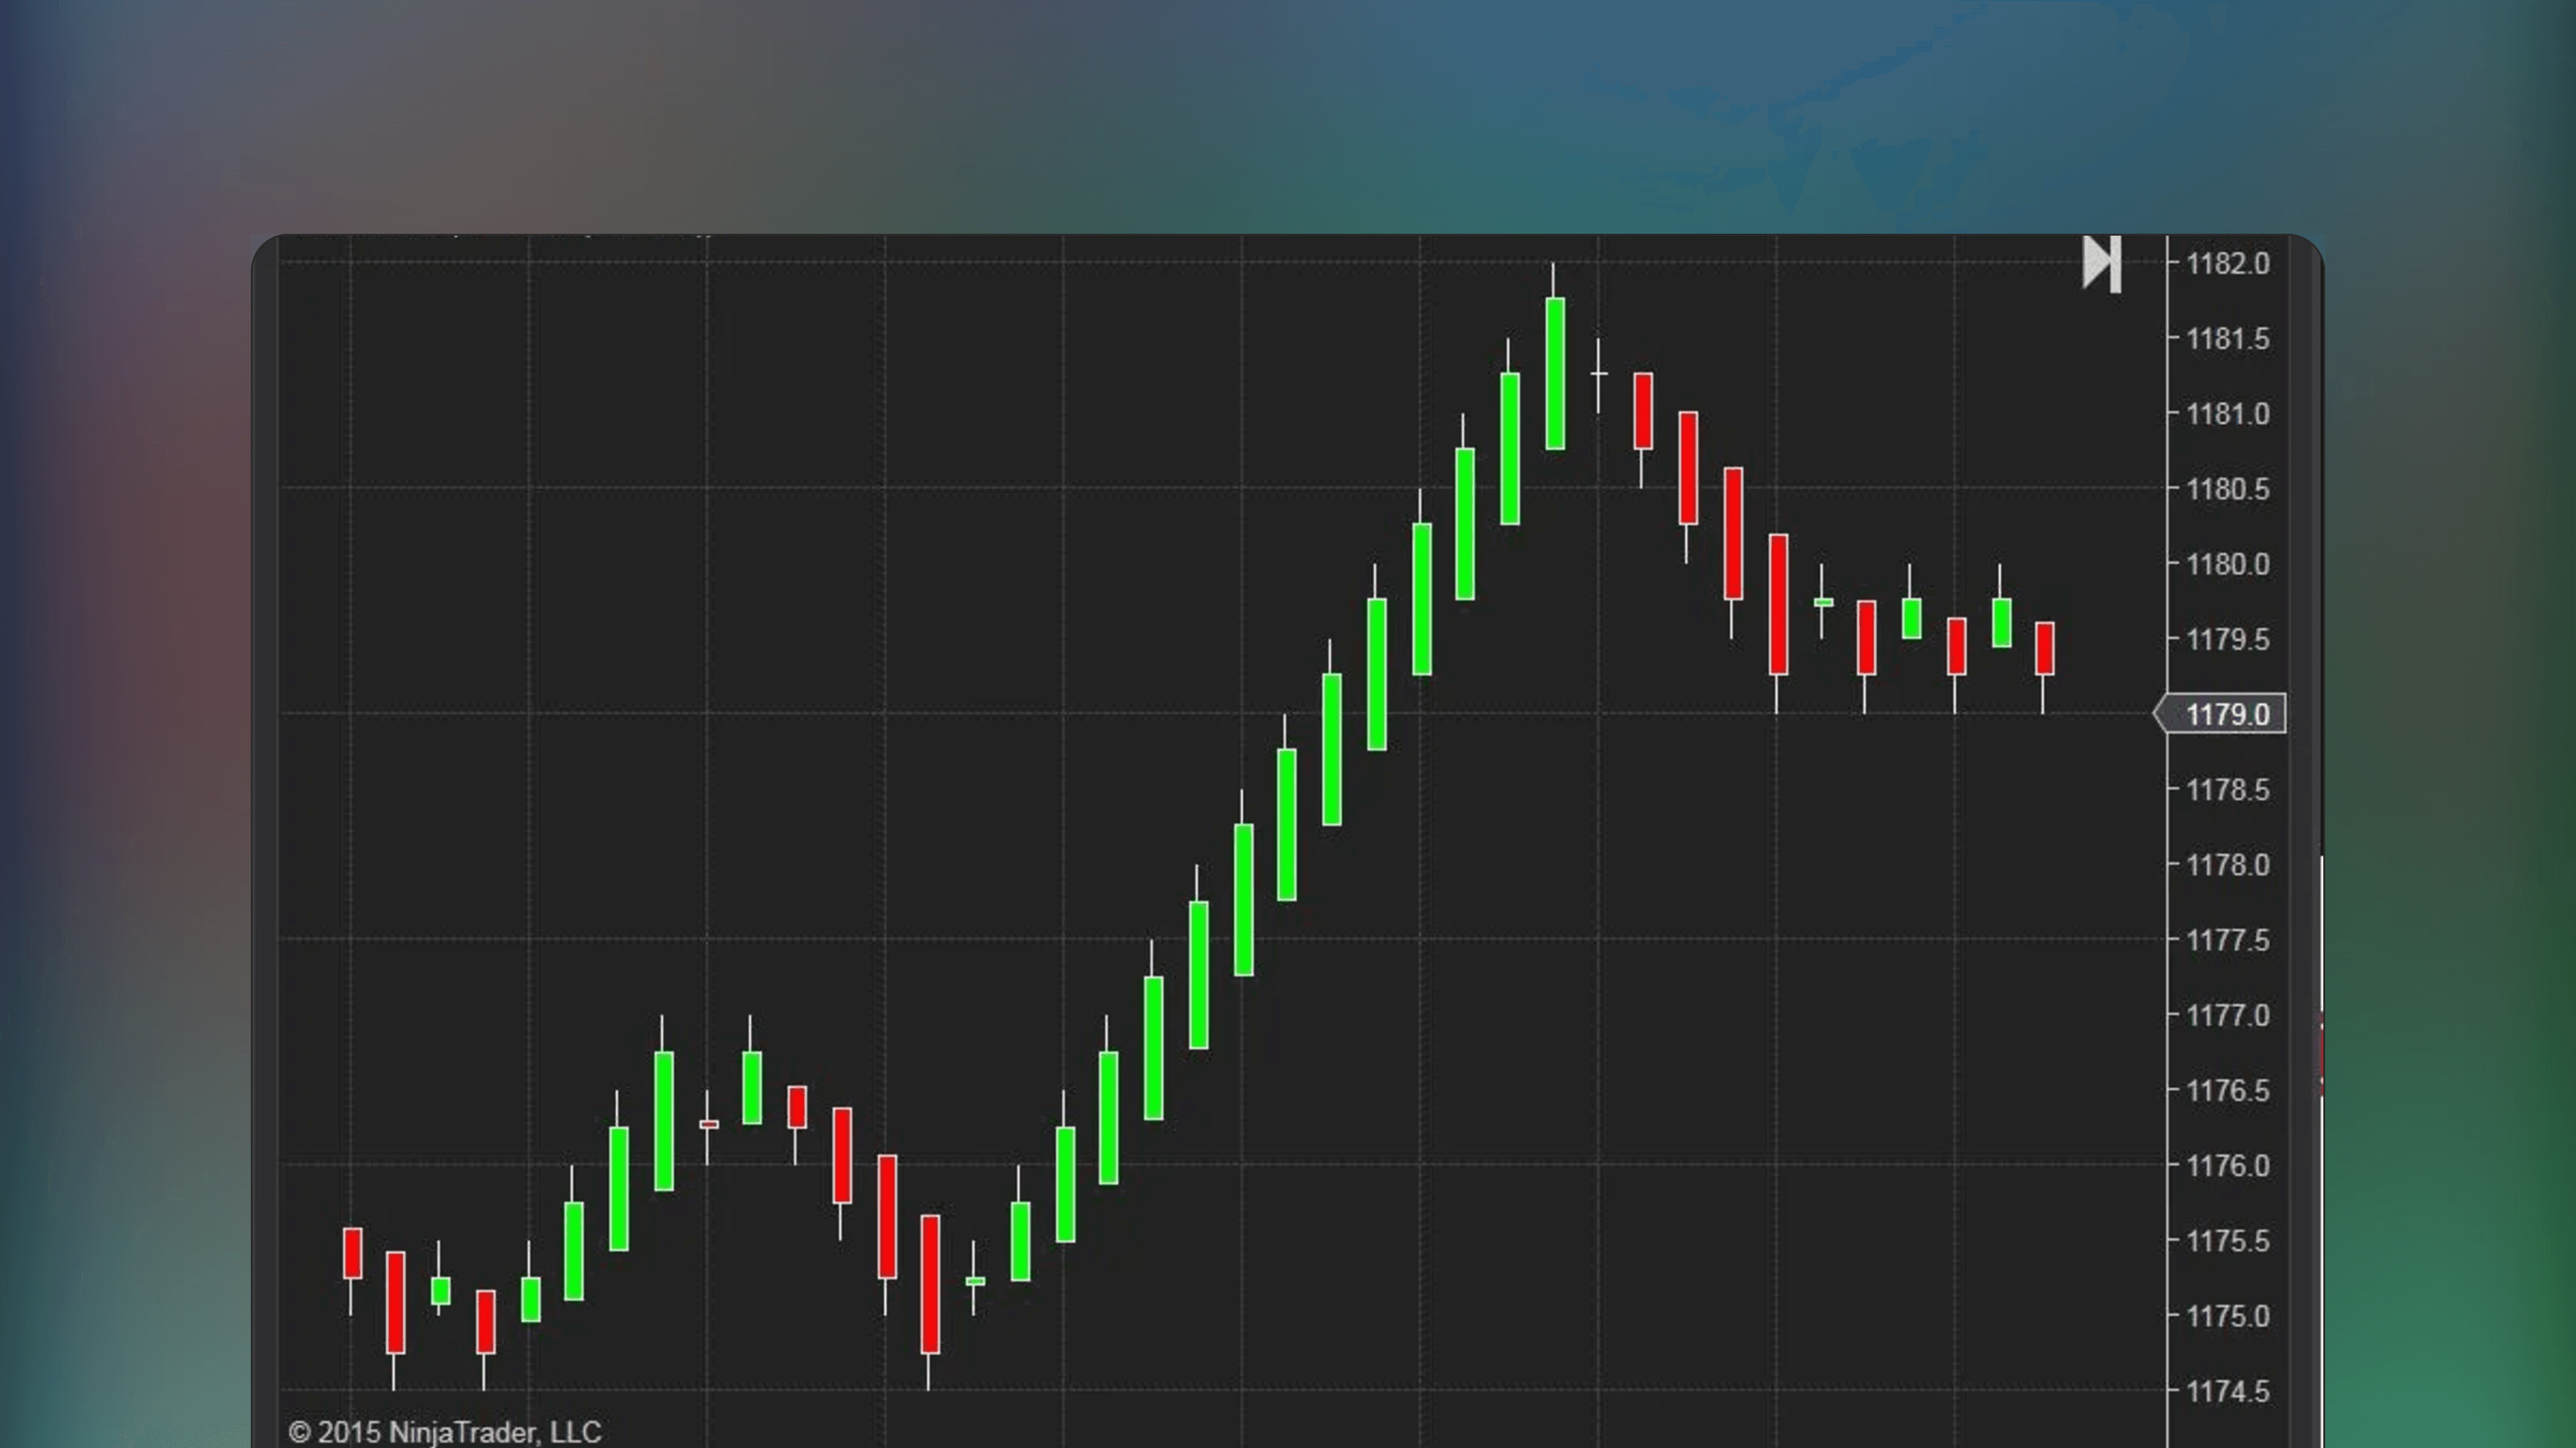Select the lowest red candle near 1174.5

point(930,1285)
